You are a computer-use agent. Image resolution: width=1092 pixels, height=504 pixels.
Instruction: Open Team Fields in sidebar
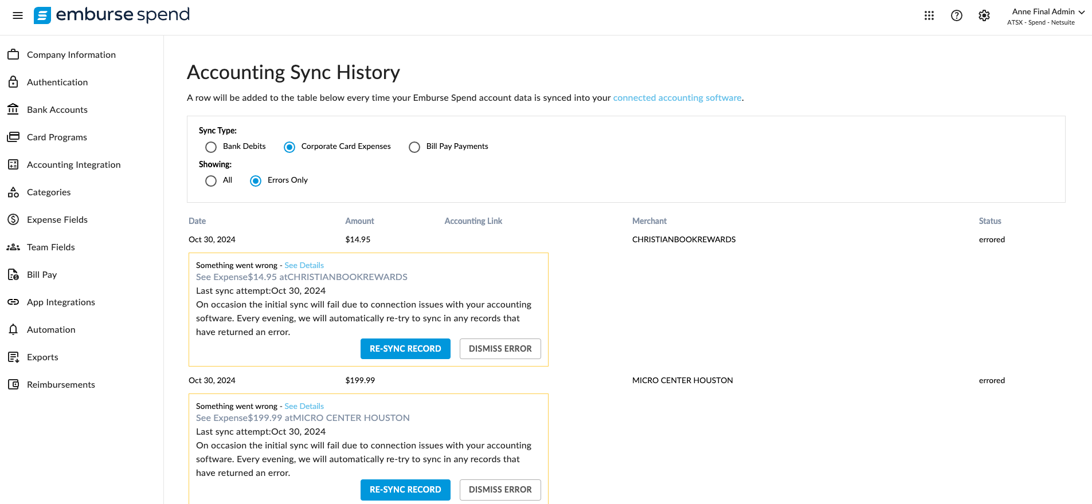tap(51, 247)
